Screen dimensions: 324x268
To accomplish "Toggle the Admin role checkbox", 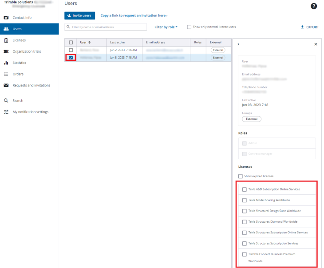I will pos(245,143).
